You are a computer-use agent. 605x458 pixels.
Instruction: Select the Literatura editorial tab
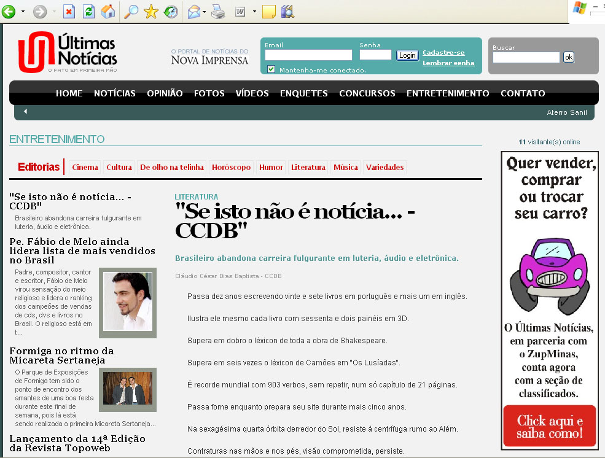click(x=308, y=167)
